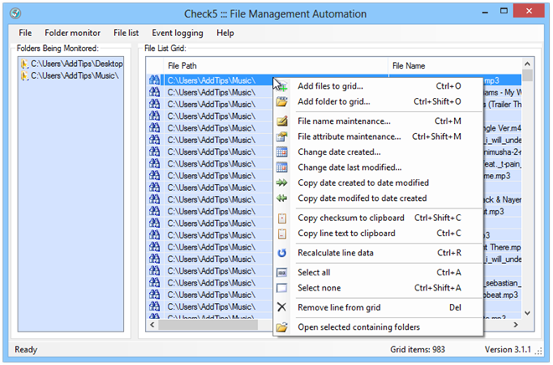Click the Copy checksum to clipboard icon
The height and width of the screenshot is (365, 553).
[282, 218]
